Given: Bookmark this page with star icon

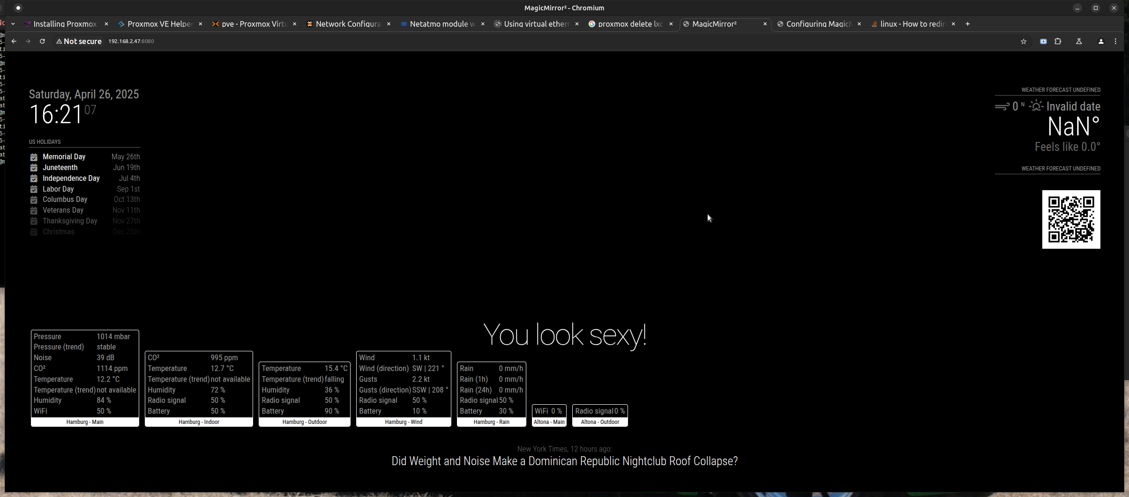Looking at the screenshot, I should point(1024,41).
